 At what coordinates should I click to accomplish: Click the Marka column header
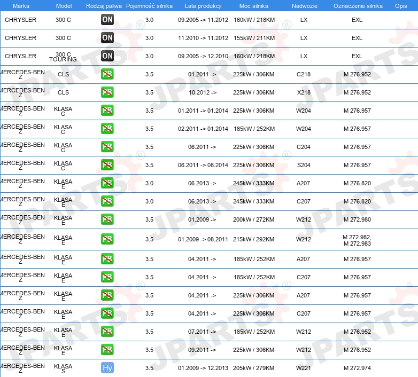pos(21,6)
